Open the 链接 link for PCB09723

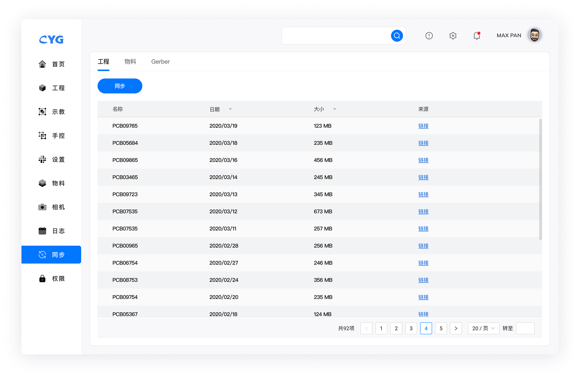[x=423, y=194]
